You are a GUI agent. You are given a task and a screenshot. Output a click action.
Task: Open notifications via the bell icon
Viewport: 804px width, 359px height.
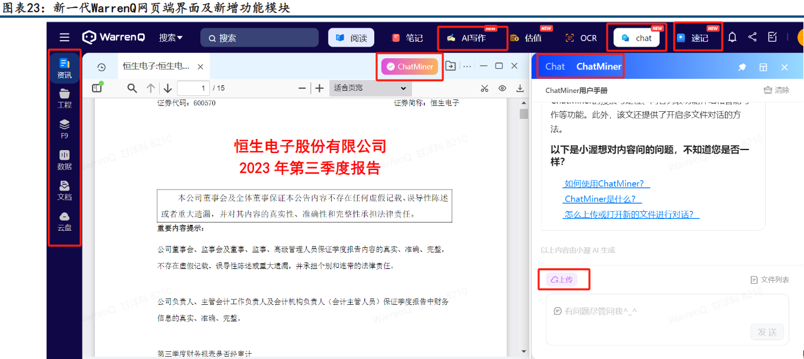pyautogui.click(x=732, y=37)
